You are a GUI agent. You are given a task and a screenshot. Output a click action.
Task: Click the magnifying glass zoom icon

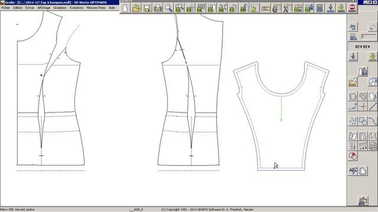point(168,8)
